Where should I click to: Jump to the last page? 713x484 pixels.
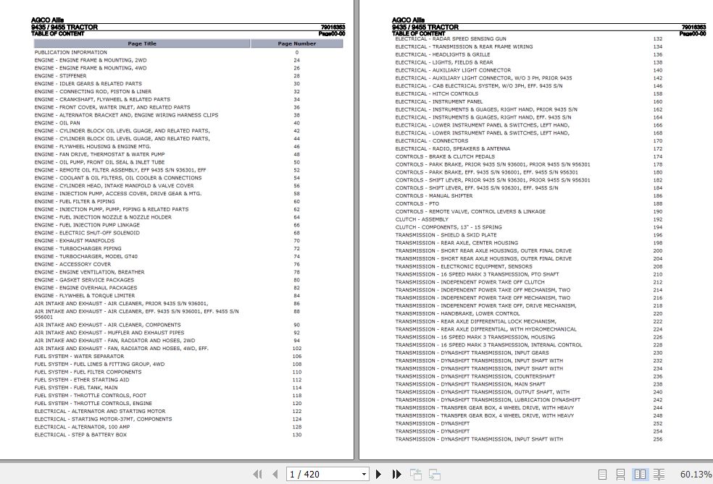[x=396, y=475]
